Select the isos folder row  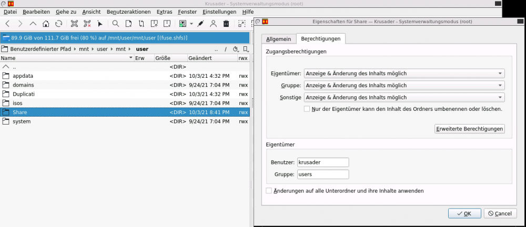[x=125, y=103]
